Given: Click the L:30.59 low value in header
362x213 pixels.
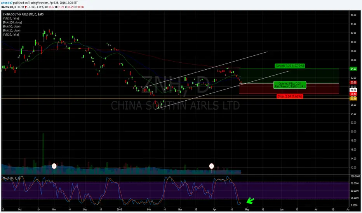Looking at the screenshot, I should [69, 7].
